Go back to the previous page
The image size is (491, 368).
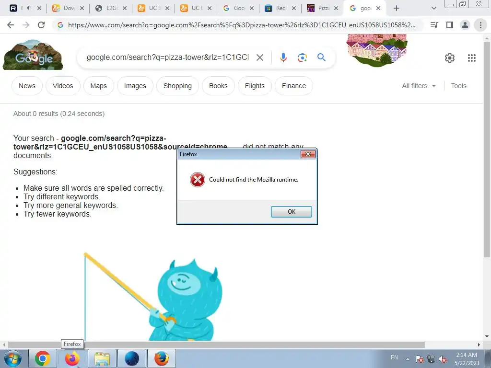(x=11, y=25)
